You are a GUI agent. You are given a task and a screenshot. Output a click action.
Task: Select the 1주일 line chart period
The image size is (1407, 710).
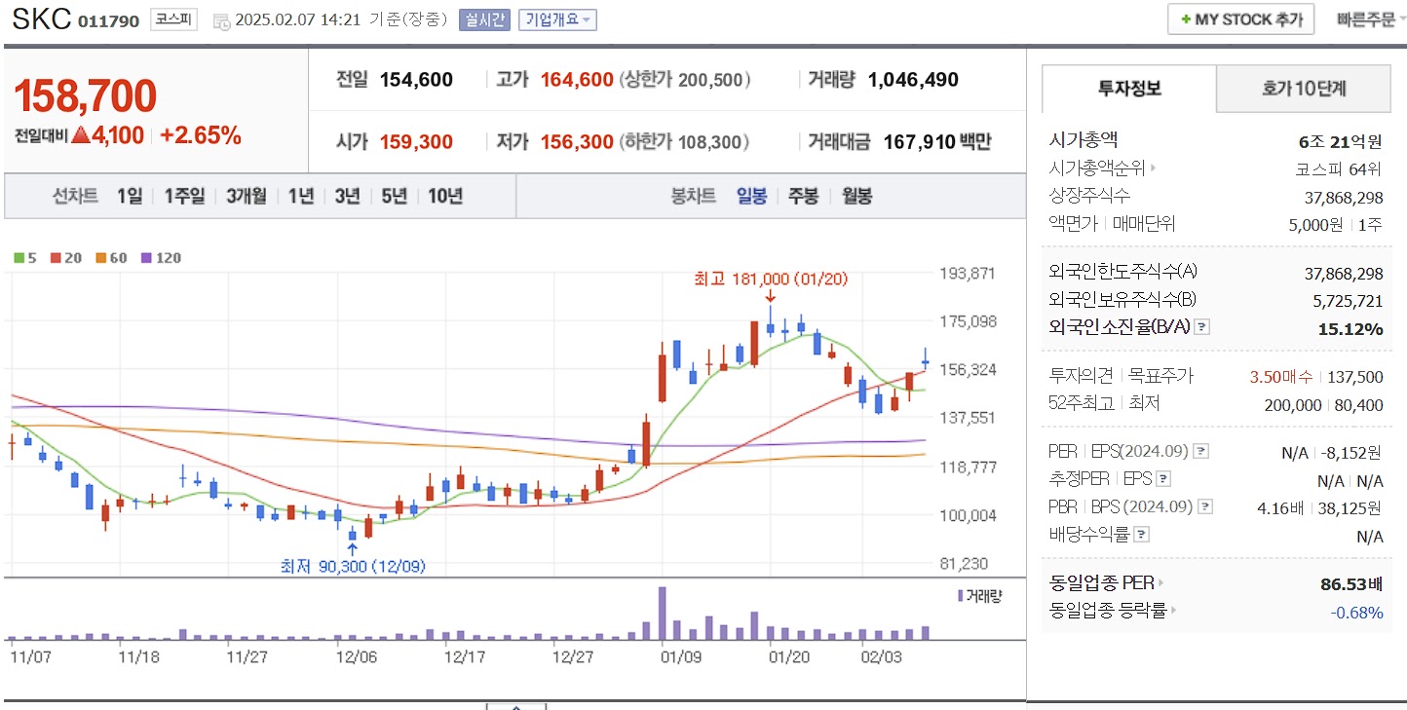[184, 196]
